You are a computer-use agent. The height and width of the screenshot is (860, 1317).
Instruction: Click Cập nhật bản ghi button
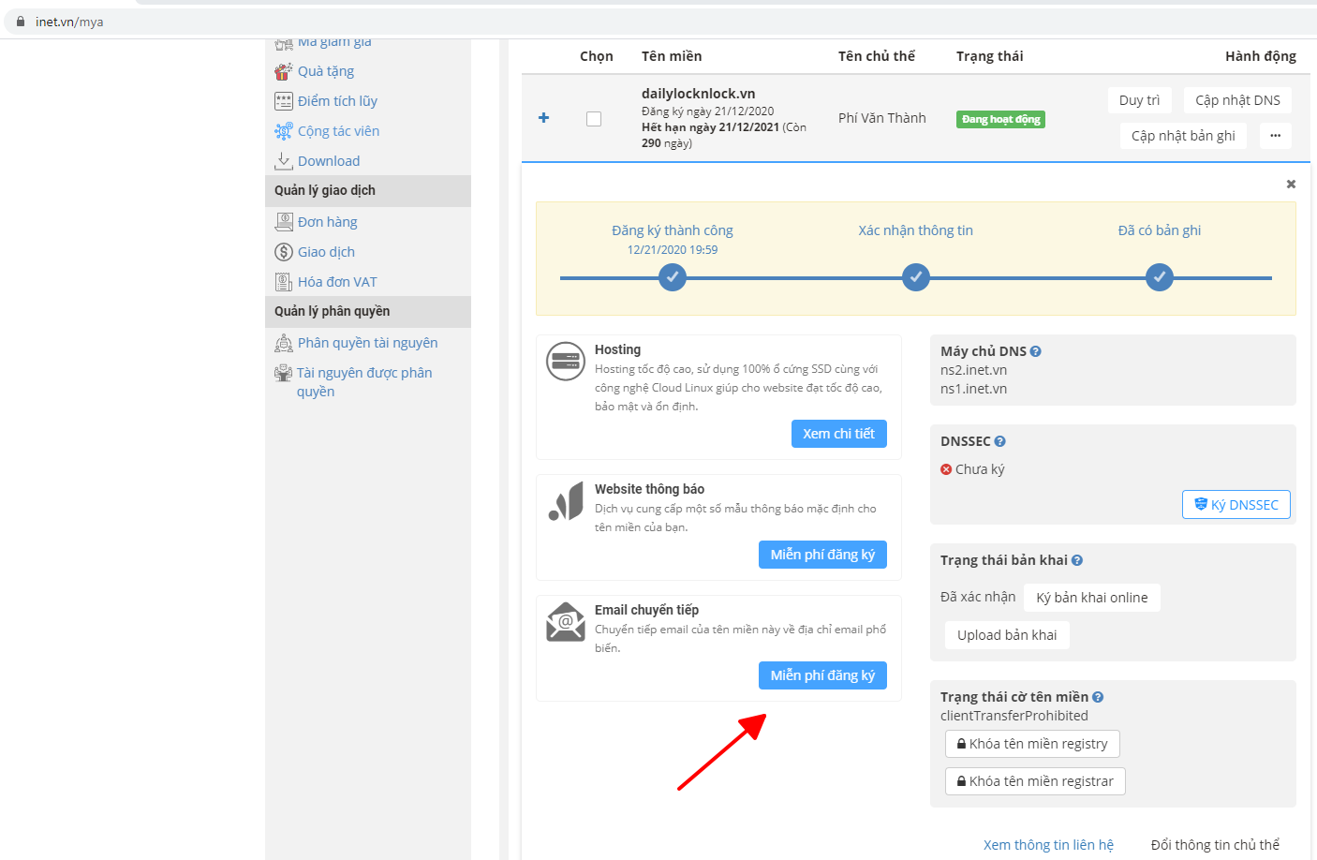pos(1183,136)
